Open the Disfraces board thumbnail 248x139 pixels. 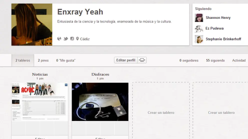pyautogui.click(x=100, y=102)
